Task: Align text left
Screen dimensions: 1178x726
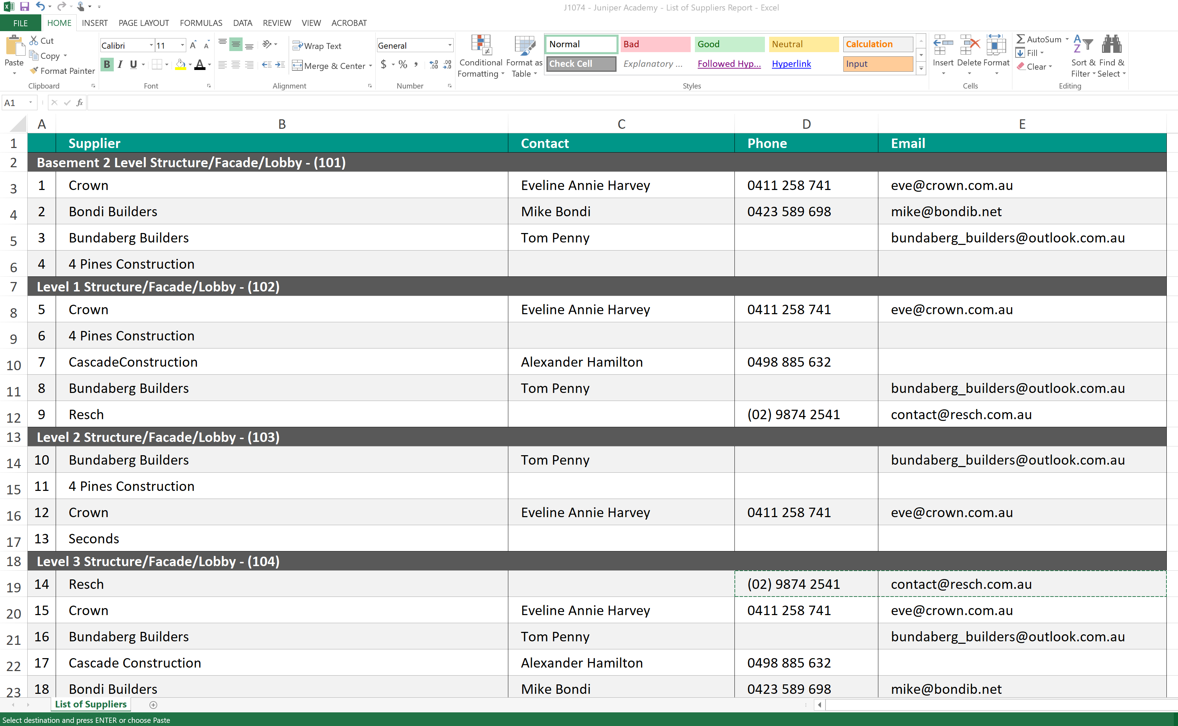Action: coord(222,64)
